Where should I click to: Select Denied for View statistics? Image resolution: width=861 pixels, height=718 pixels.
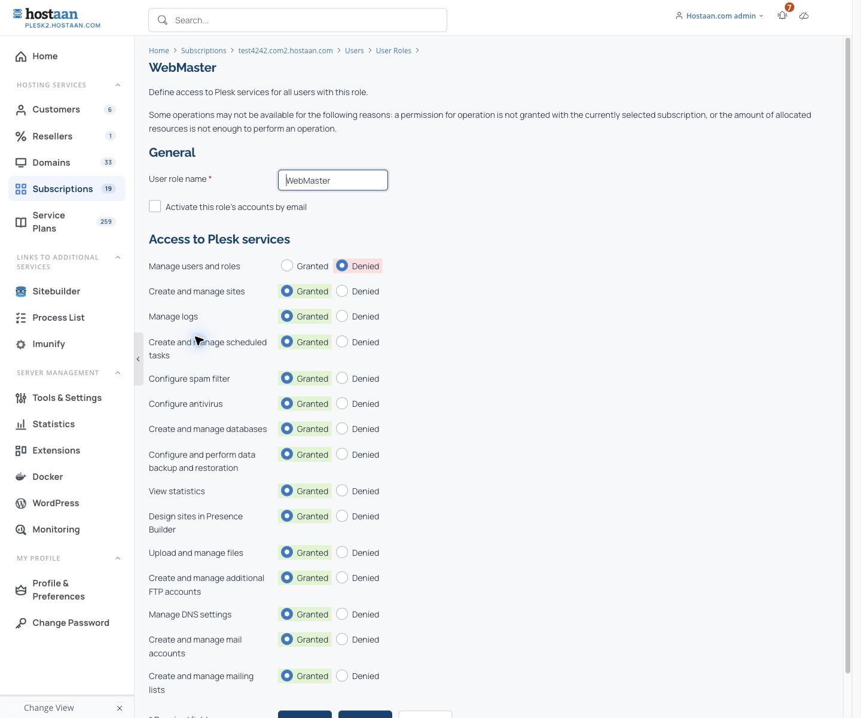[342, 491]
